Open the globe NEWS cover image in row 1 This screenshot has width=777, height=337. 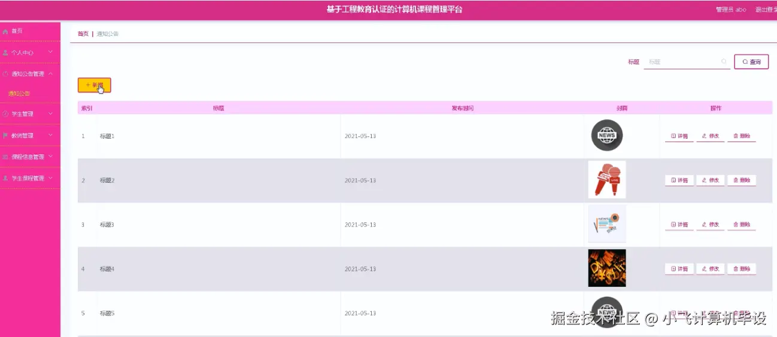pos(607,135)
